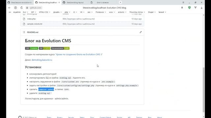211x118 pixels.
Task: Expand the VK bookmarks folder
Action: [x=82, y=12]
